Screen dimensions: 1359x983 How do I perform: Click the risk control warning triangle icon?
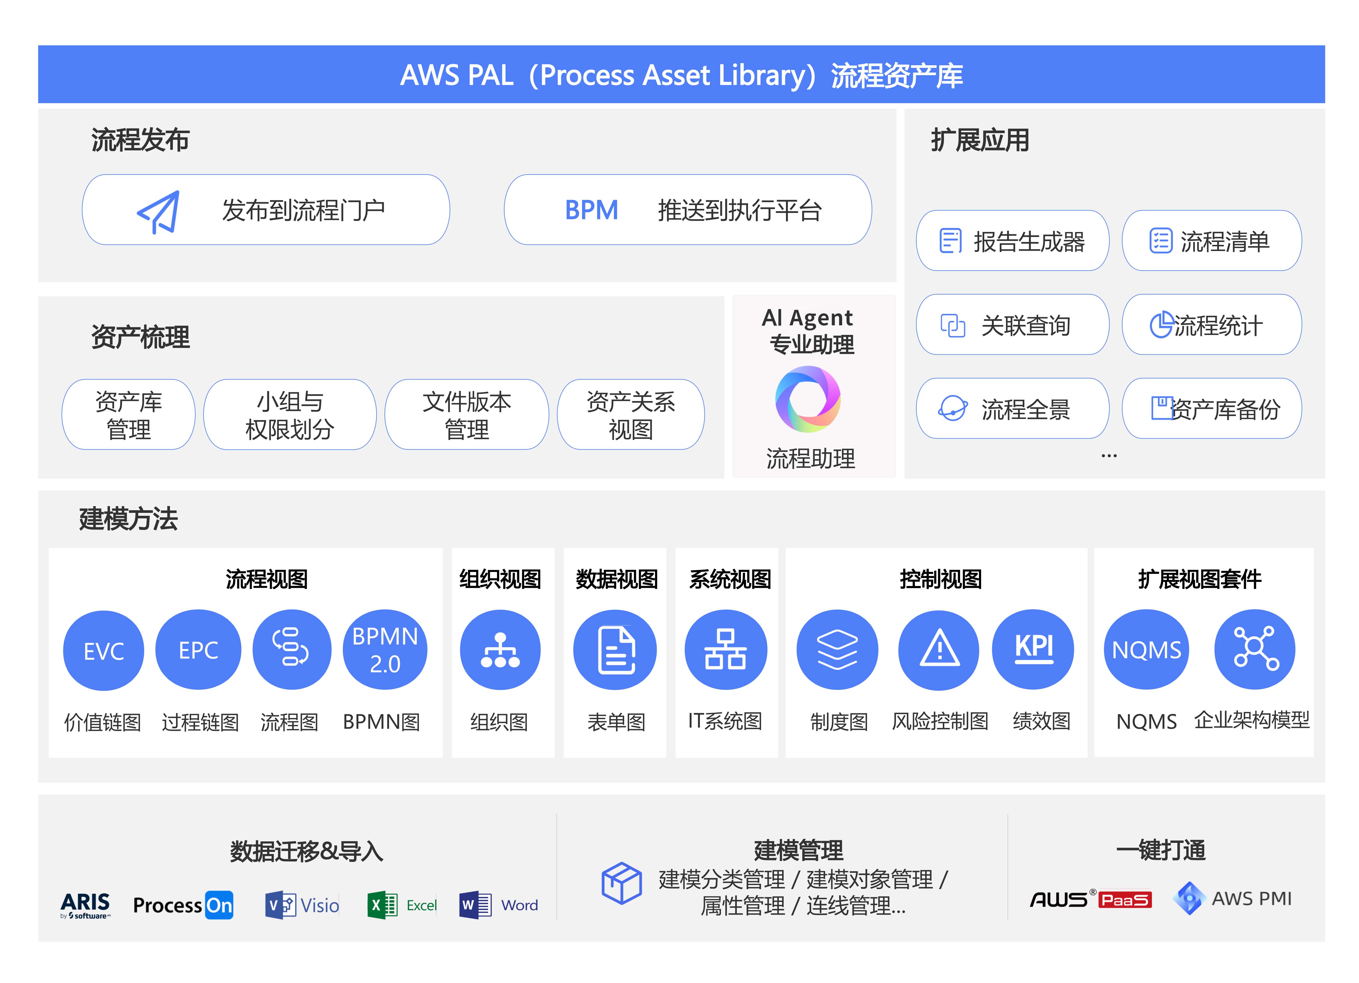(x=939, y=650)
